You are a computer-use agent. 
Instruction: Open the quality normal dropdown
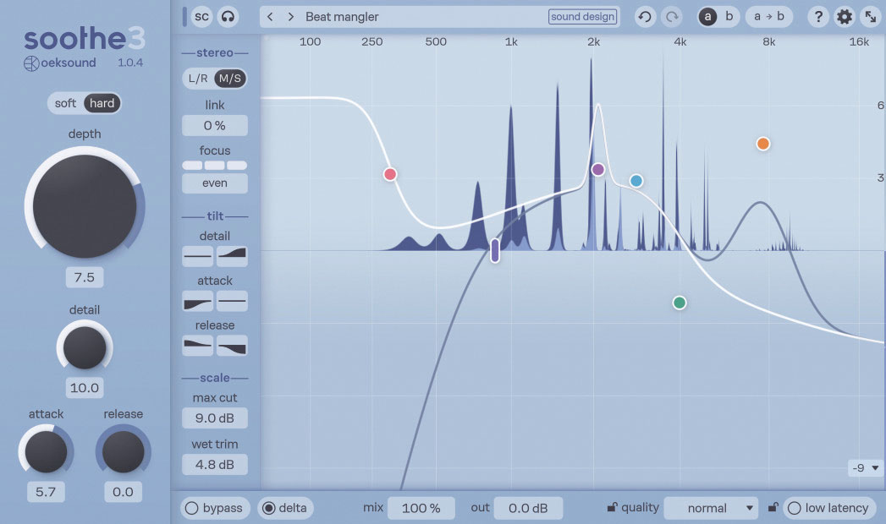click(x=711, y=508)
